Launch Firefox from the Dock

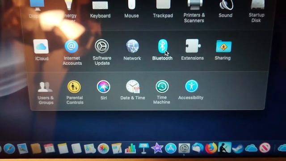coord(211,148)
